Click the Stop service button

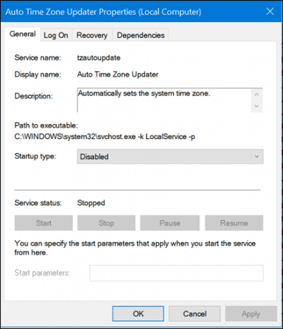click(106, 223)
